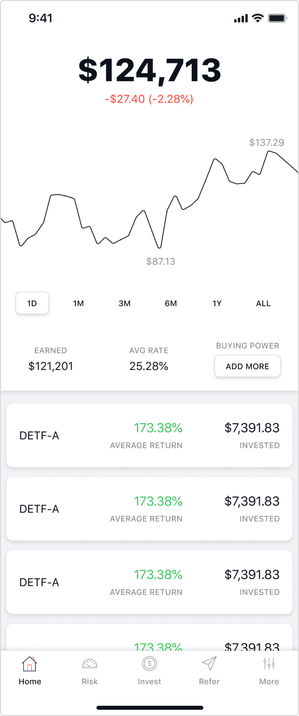Tap the Wi-Fi status icon
Image resolution: width=299 pixels, height=716 pixels.
(258, 18)
